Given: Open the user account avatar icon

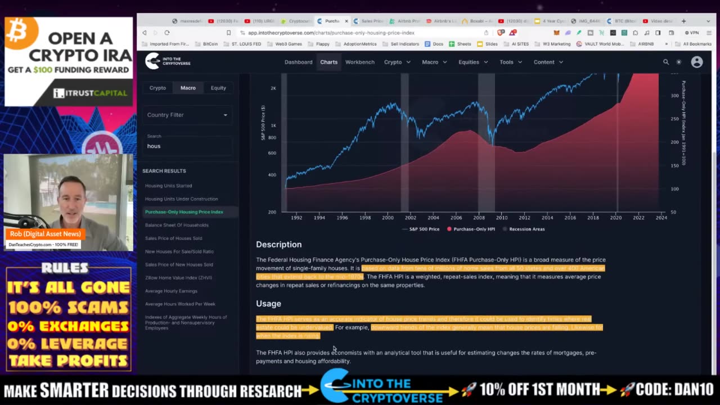Looking at the screenshot, I should tap(697, 62).
